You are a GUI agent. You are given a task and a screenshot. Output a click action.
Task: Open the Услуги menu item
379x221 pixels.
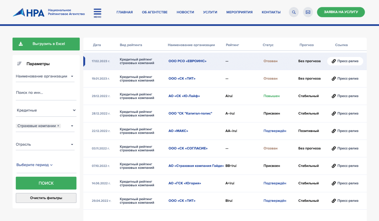(210, 12)
